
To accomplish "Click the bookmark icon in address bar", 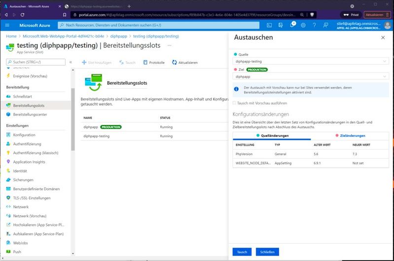I will (x=65, y=15).
